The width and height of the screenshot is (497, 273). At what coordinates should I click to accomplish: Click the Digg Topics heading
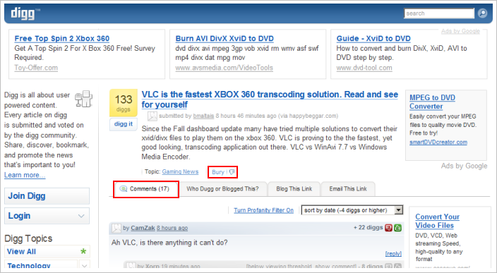28,238
